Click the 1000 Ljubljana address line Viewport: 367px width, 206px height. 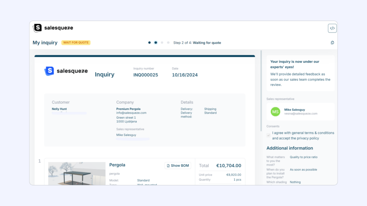[x=127, y=122]
